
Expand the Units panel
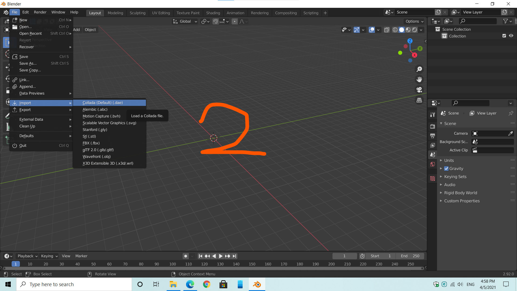click(449, 160)
